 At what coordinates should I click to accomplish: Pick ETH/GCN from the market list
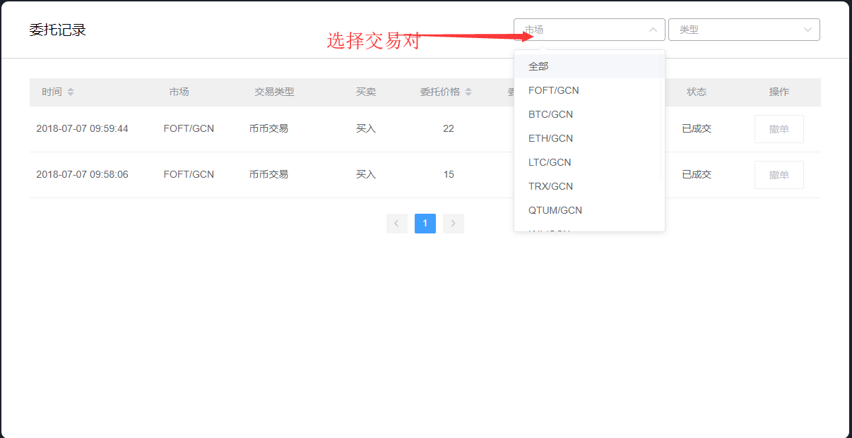(x=550, y=138)
